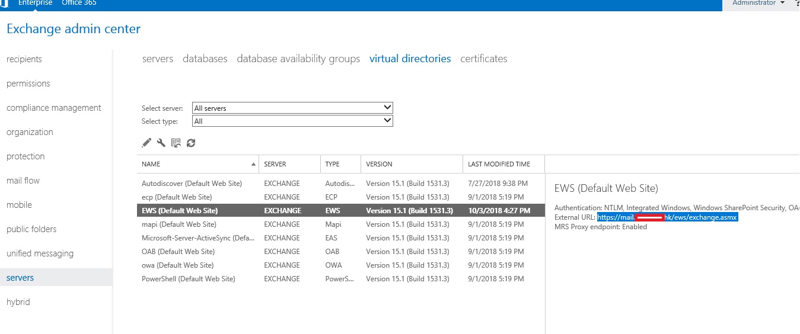
Task: Select servers in the sidebar
Action: click(x=56, y=278)
